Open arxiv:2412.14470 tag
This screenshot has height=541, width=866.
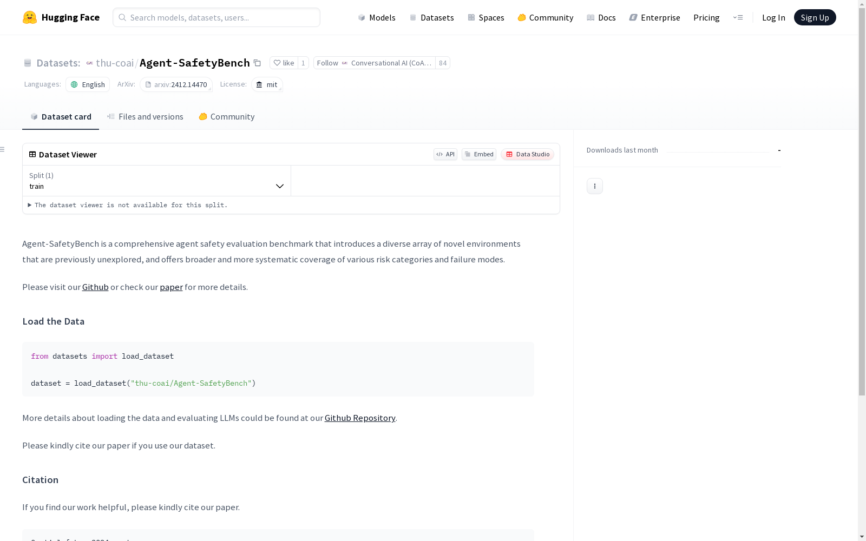pyautogui.click(x=176, y=84)
